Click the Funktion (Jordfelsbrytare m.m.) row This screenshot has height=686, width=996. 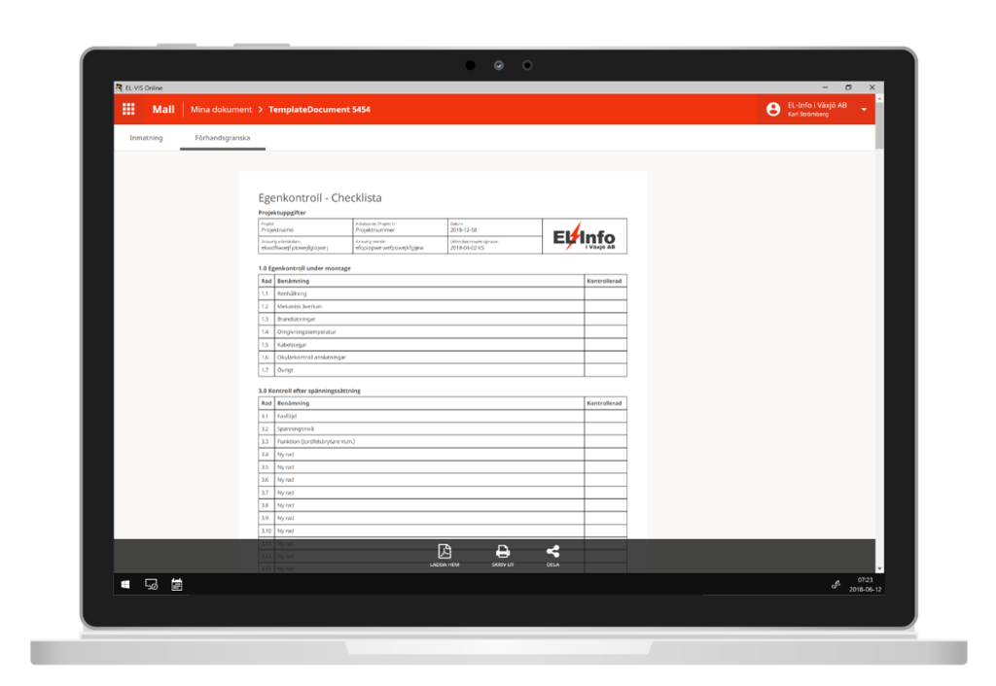tap(443, 442)
